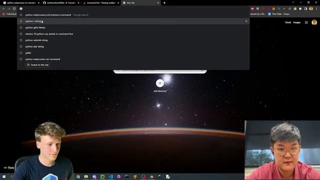This screenshot has height=180, width=320.
Task: Click the browser forward arrow
Action: click(x=9, y=9)
